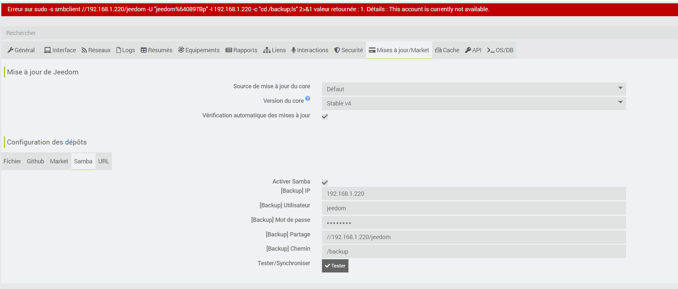678x289 pixels.
Task: Select the Mises à jour/Market tab
Action: [x=399, y=50]
